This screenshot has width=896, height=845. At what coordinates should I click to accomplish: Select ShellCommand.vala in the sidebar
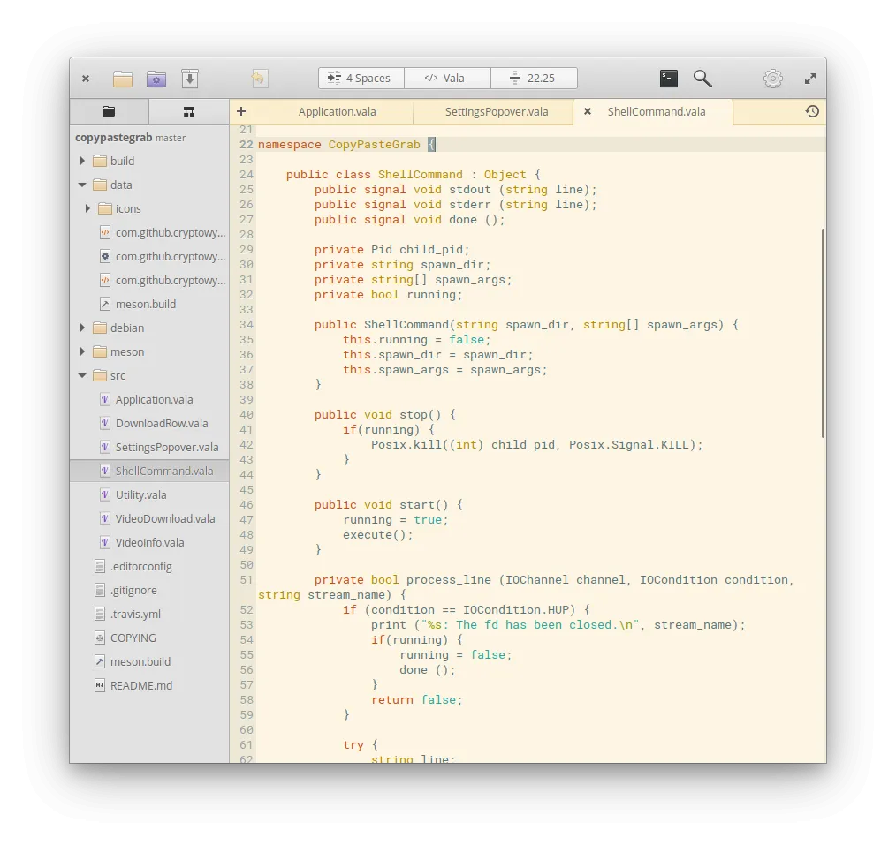[x=149, y=471]
